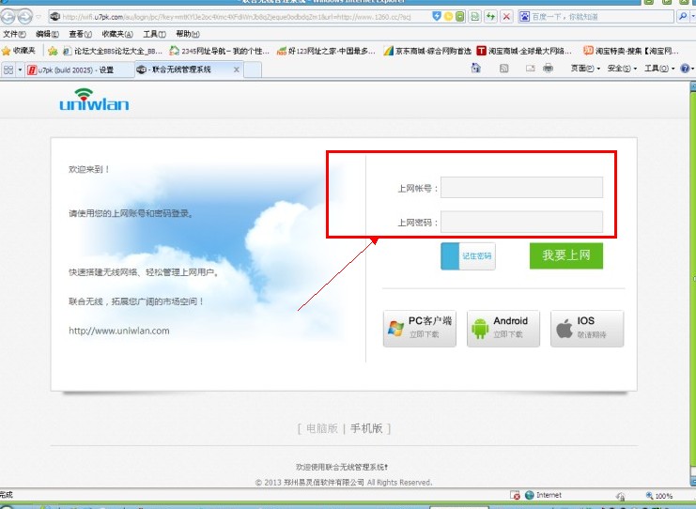Open the tab list dropdown beside Quick Tabs

coord(20,69)
